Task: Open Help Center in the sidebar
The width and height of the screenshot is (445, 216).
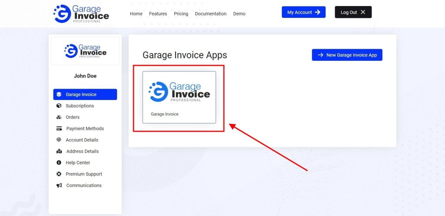Action: 78,163
